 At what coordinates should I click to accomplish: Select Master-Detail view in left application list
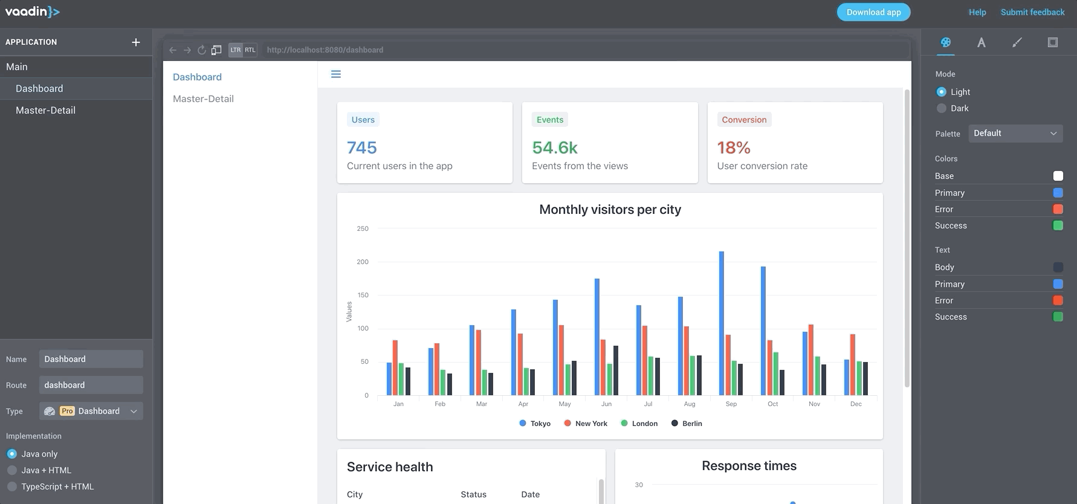tap(76, 111)
